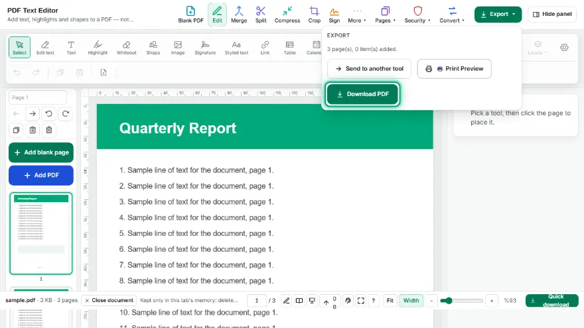The height and width of the screenshot is (328, 584).
Task: Pick the Signature tool
Action: 205,48
